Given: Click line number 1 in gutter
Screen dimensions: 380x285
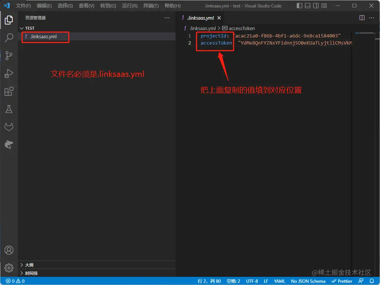Looking at the screenshot, I should click(x=190, y=36).
